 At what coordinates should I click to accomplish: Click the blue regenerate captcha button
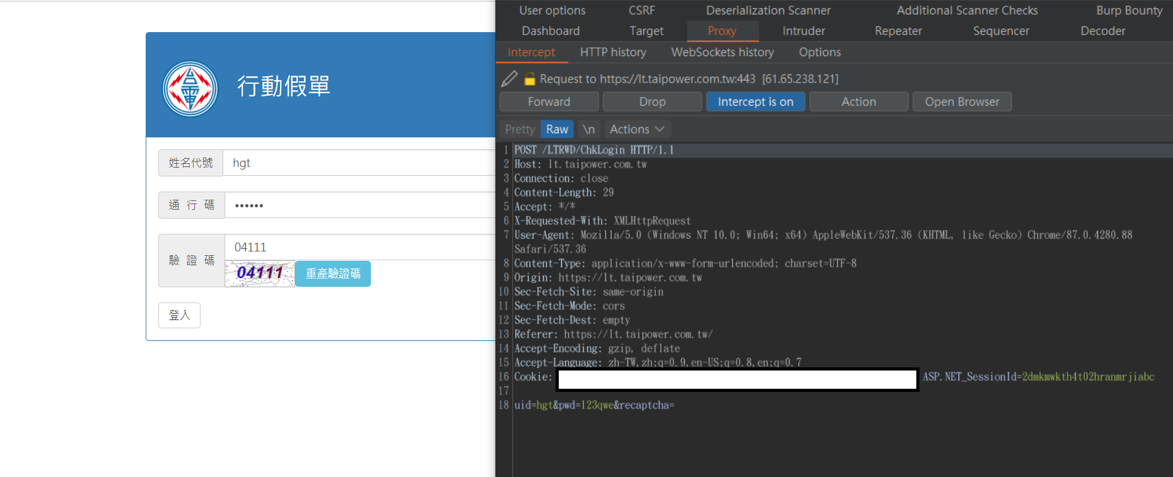coord(333,273)
